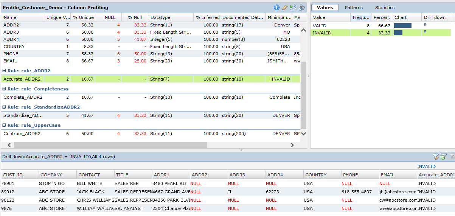Click the JACK BLACK contact cell
This screenshot has width=455, height=216.
(95, 192)
